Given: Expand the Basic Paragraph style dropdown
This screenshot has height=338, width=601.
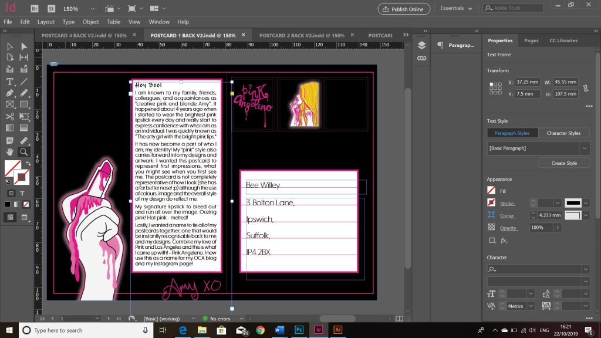Looking at the screenshot, I should pyautogui.click(x=585, y=148).
